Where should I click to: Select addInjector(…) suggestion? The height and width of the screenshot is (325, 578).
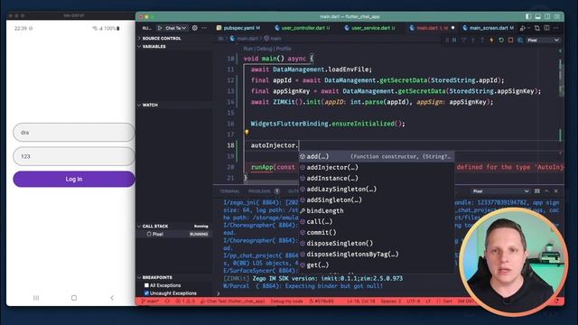click(x=377, y=167)
